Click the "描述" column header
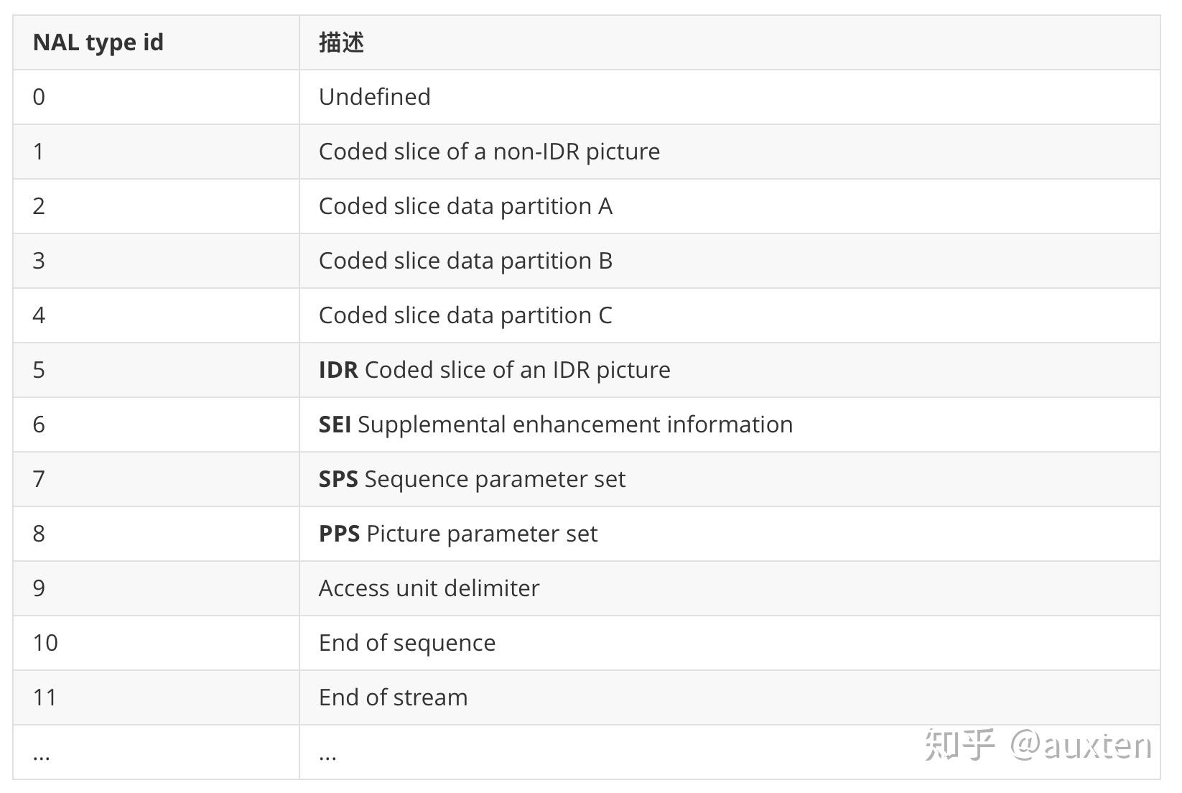Image resolution: width=1182 pixels, height=793 pixels. 341,42
